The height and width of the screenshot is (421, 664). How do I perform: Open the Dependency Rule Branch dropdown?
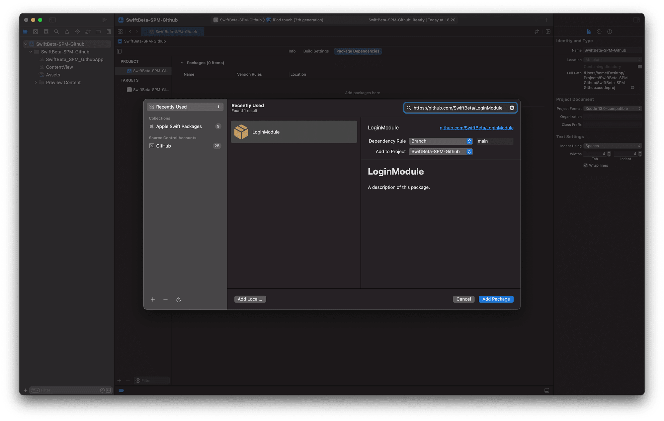[441, 141]
